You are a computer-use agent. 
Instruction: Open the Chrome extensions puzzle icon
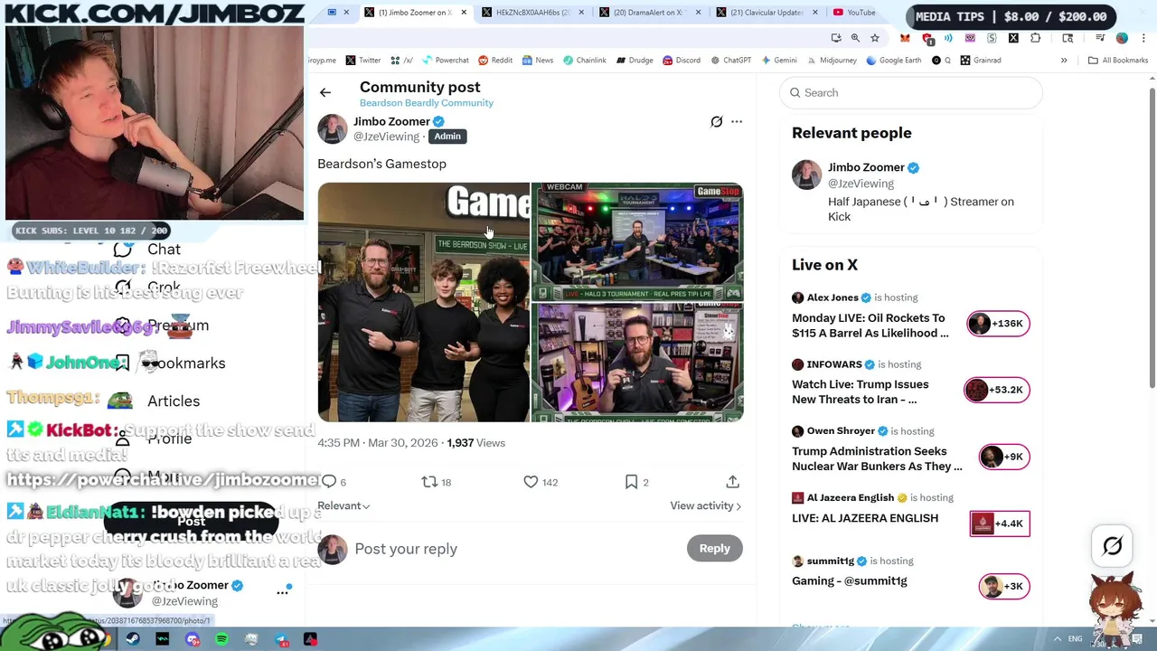pyautogui.click(x=1035, y=38)
